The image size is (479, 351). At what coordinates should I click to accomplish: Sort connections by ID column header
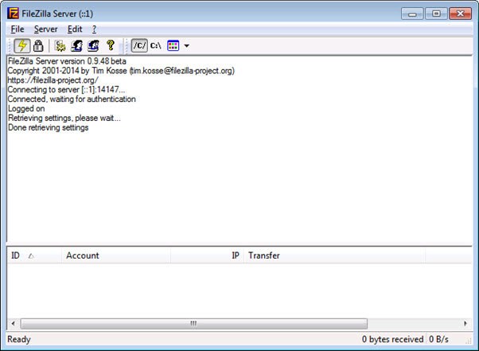pos(34,255)
